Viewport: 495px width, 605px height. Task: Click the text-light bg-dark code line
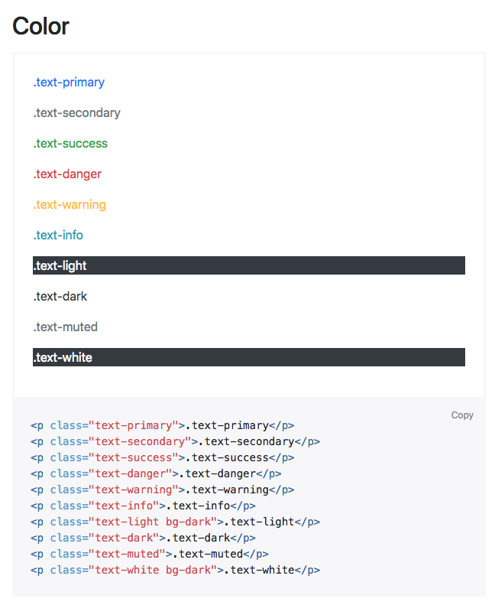pyautogui.click(x=175, y=522)
